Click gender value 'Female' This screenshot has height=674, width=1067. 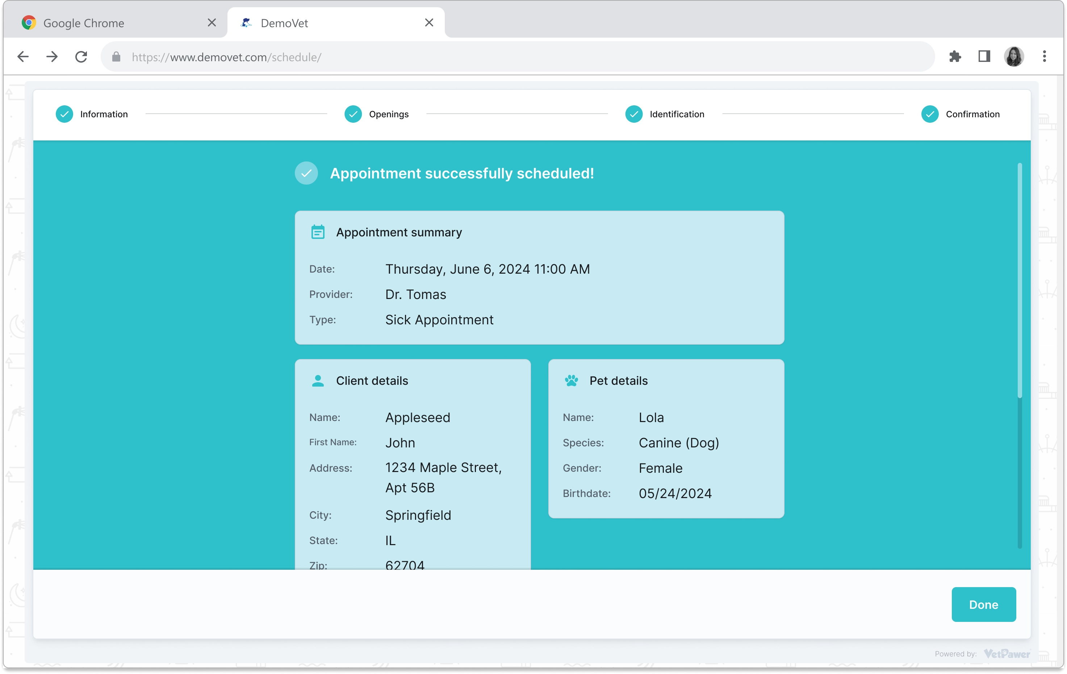pyautogui.click(x=660, y=468)
